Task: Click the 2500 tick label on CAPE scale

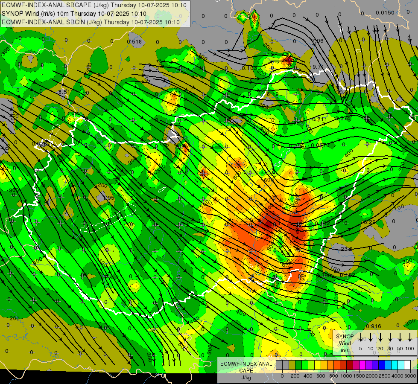Action: [385, 376]
